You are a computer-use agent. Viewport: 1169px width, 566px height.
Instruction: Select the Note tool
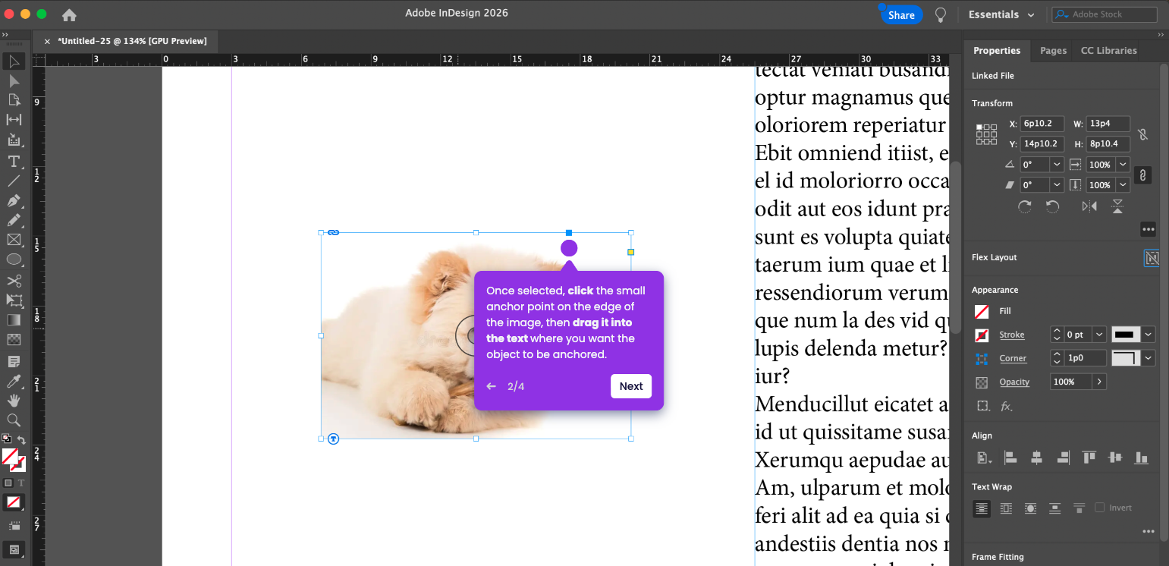pyautogui.click(x=14, y=360)
